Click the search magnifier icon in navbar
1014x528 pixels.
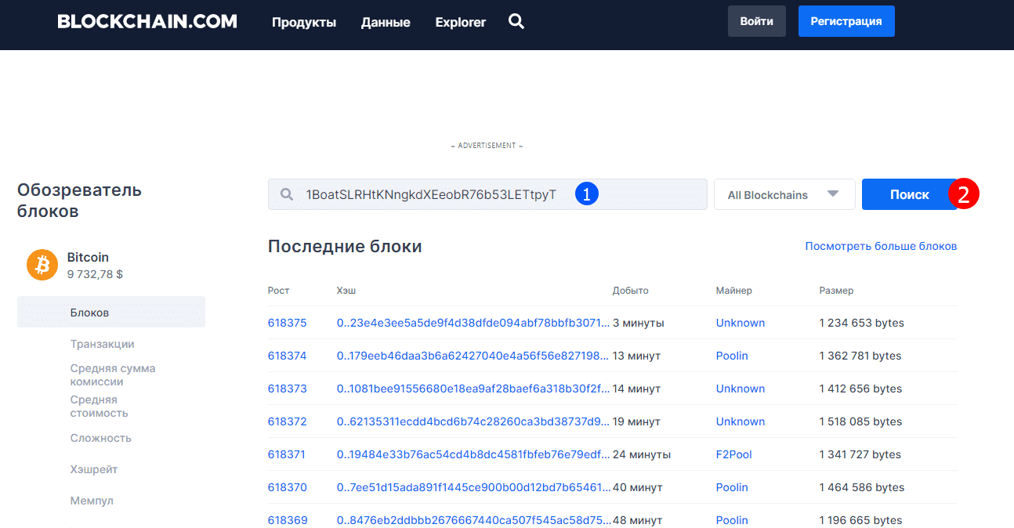click(516, 21)
